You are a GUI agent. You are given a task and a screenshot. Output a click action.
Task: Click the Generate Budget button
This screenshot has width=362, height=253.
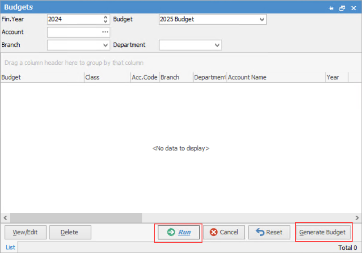tap(323, 232)
